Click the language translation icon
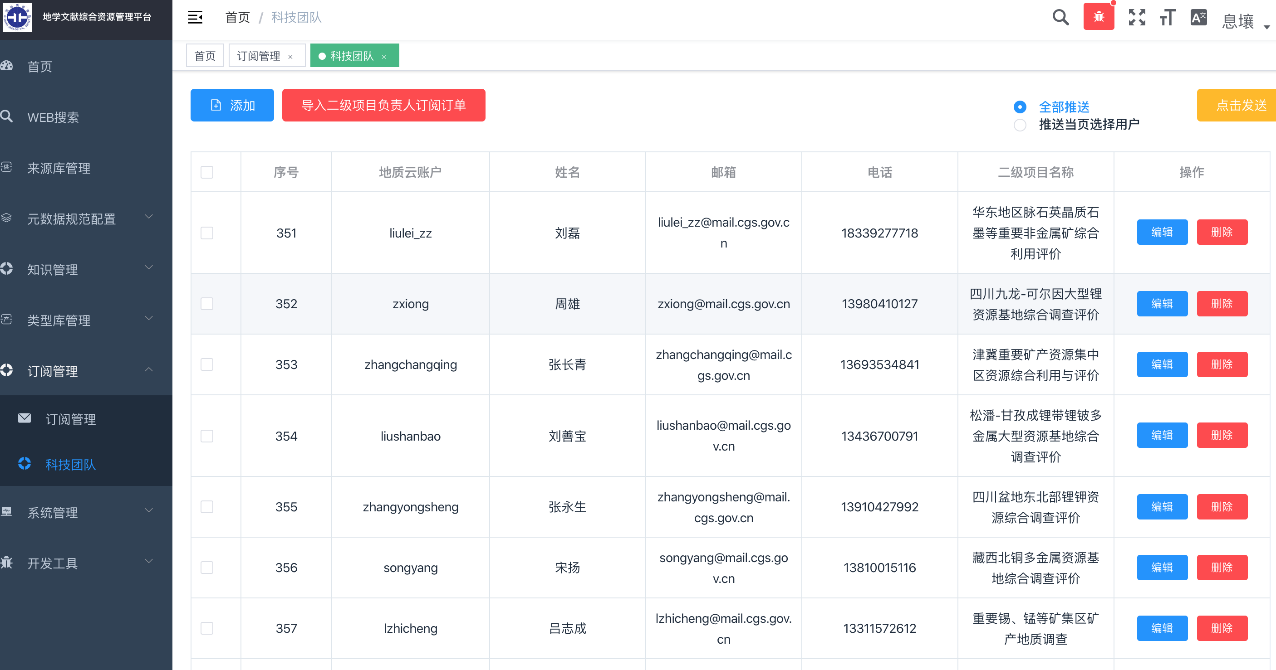The height and width of the screenshot is (670, 1276). (1198, 17)
